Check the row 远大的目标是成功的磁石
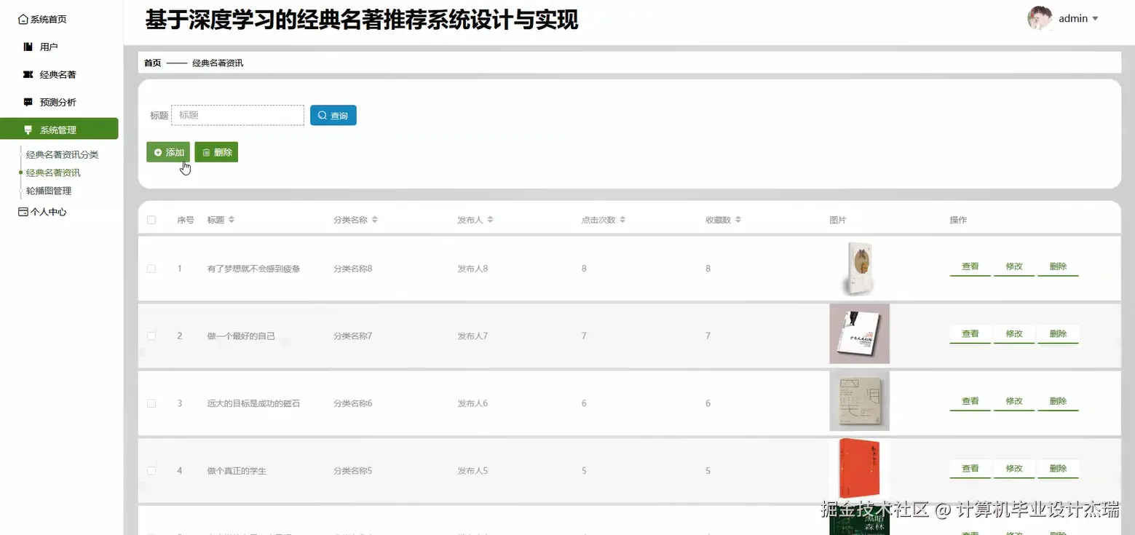 point(151,403)
